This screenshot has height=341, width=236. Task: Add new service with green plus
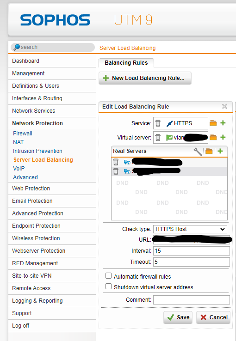(x=223, y=123)
